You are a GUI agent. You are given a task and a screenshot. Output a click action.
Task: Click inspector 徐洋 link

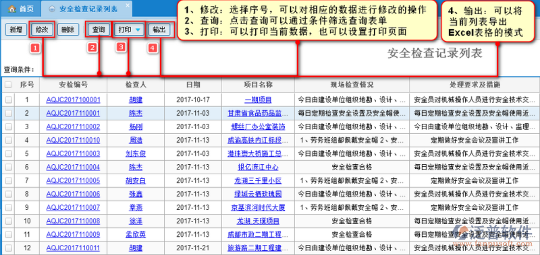(136, 221)
